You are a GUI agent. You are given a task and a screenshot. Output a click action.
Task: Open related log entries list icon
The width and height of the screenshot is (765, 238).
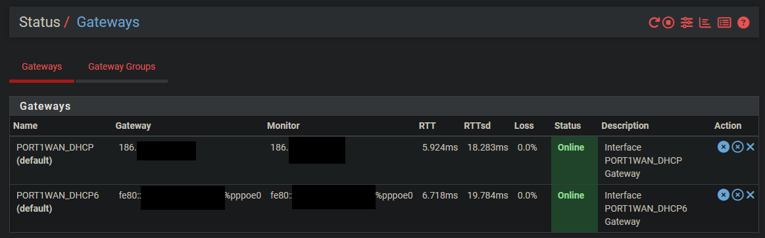pos(724,22)
